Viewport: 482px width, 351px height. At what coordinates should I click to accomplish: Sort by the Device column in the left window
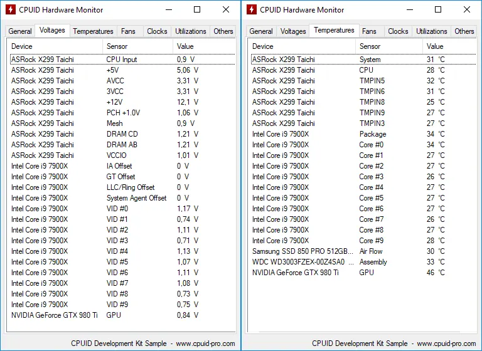point(55,46)
